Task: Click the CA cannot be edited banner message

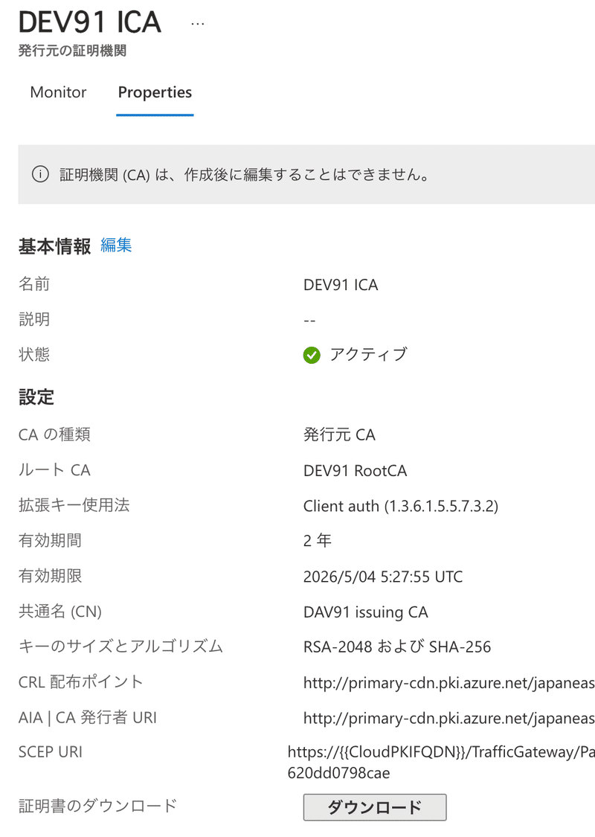Action: tap(245, 175)
